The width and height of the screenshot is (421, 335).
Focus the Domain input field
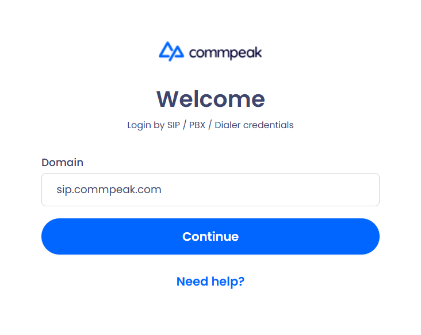pos(210,190)
